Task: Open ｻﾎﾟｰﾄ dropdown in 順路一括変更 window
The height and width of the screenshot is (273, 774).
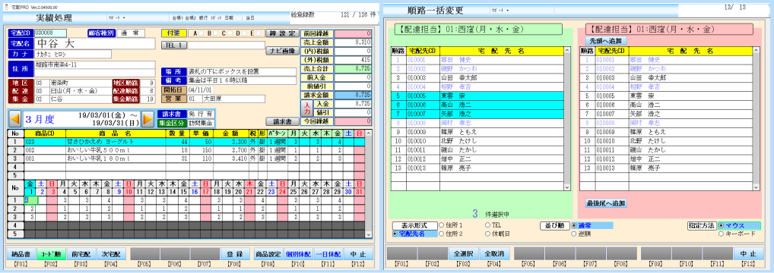Action: 500,10
